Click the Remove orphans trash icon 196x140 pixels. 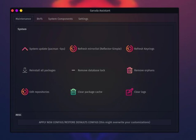click(130, 70)
